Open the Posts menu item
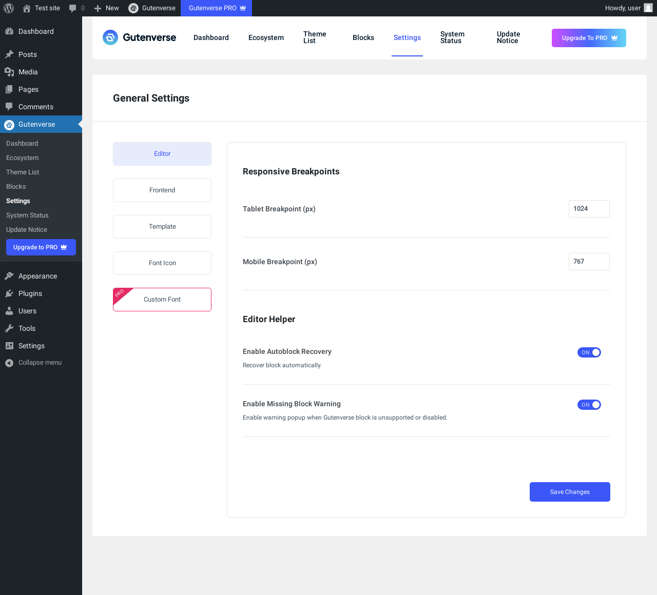This screenshot has width=657, height=595. pos(41,54)
